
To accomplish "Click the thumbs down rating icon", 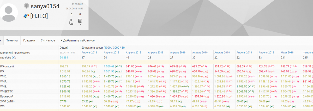I will [80, 22].
